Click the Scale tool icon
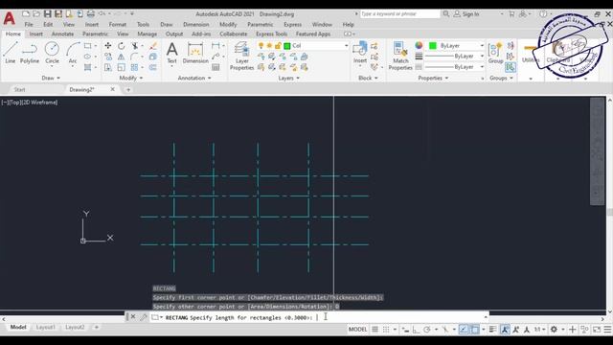 click(122, 67)
